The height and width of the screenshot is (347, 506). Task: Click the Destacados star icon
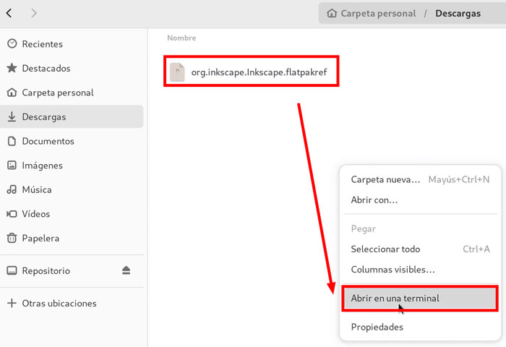(12, 68)
